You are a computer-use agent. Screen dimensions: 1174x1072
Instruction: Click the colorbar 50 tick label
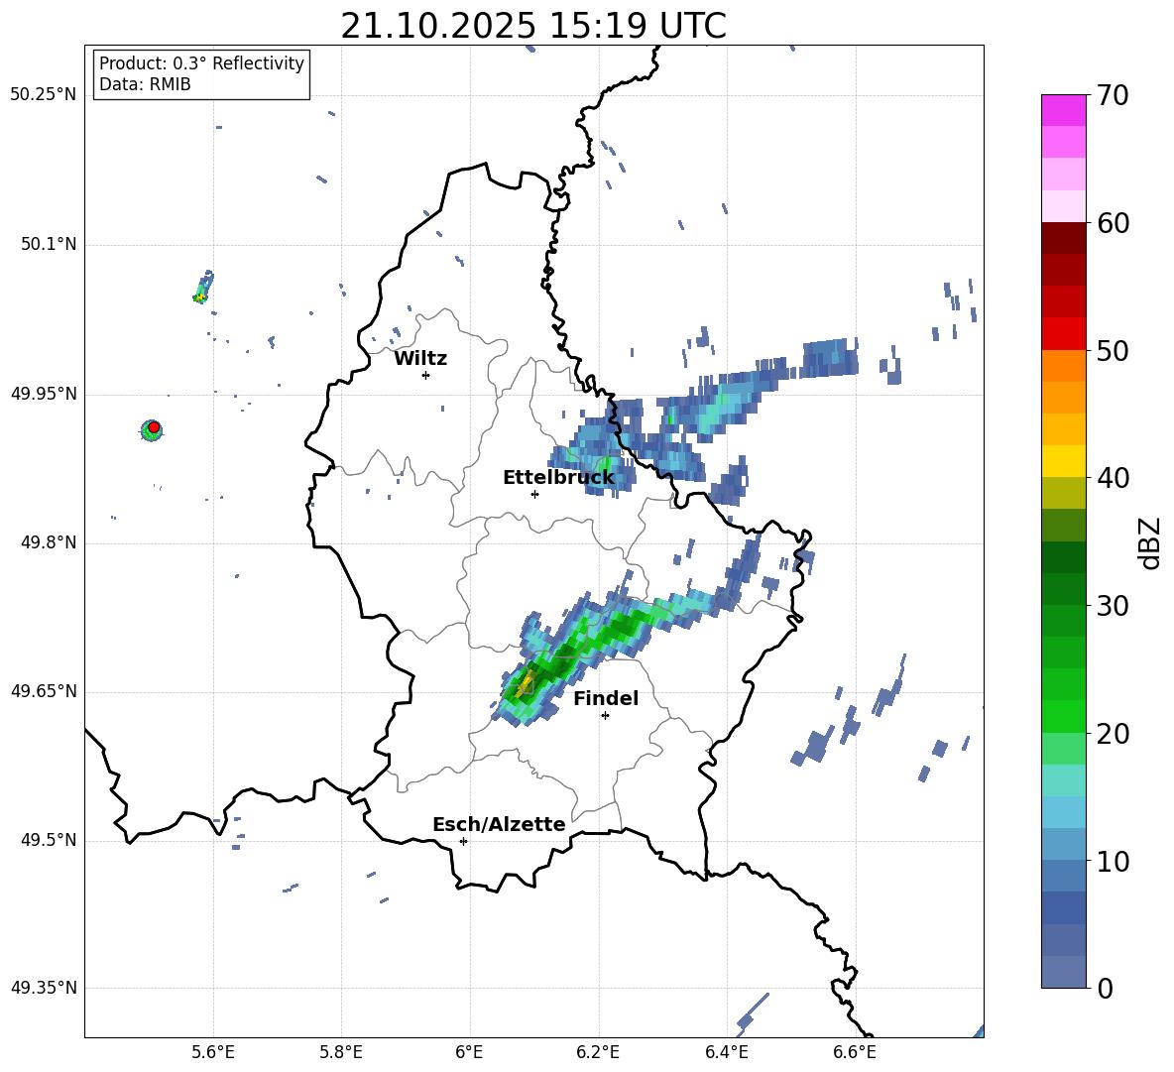click(1113, 350)
